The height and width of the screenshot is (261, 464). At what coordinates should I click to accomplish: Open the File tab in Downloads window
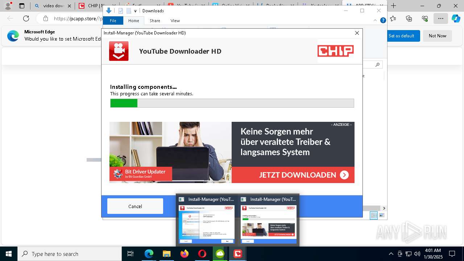(113, 21)
